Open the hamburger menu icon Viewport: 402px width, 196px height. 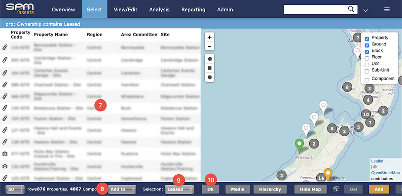[x=387, y=9]
